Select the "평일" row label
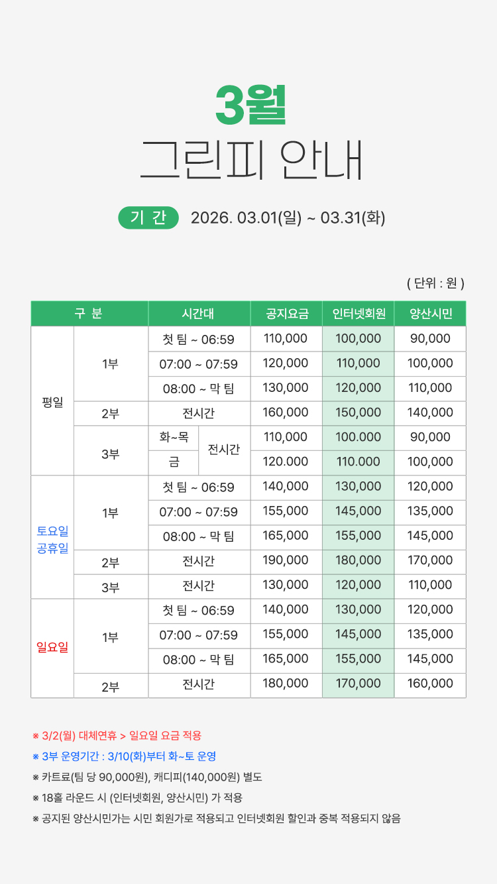497x884 pixels. 52,401
